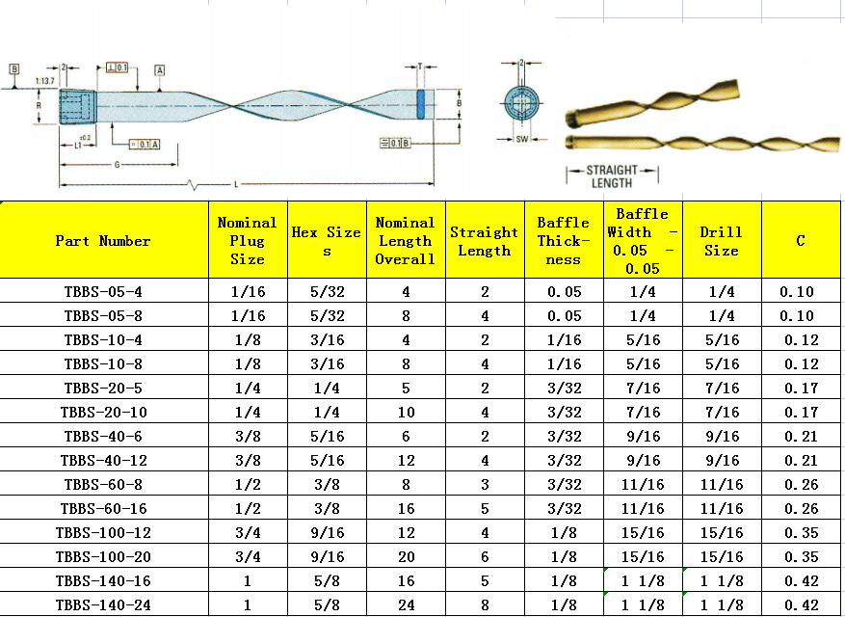Click the Drill Size column header
845x617 pixels.
pyautogui.click(x=721, y=241)
